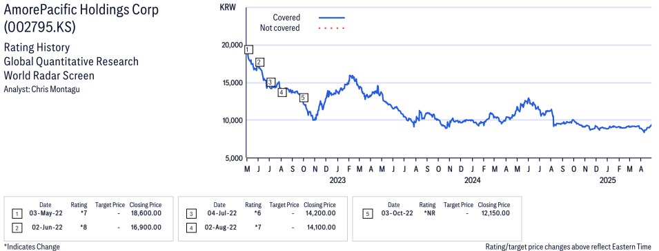Click rating marker 5 on the chart

pos(304,98)
